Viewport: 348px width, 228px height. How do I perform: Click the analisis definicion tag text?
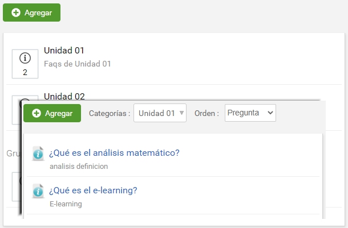79,166
